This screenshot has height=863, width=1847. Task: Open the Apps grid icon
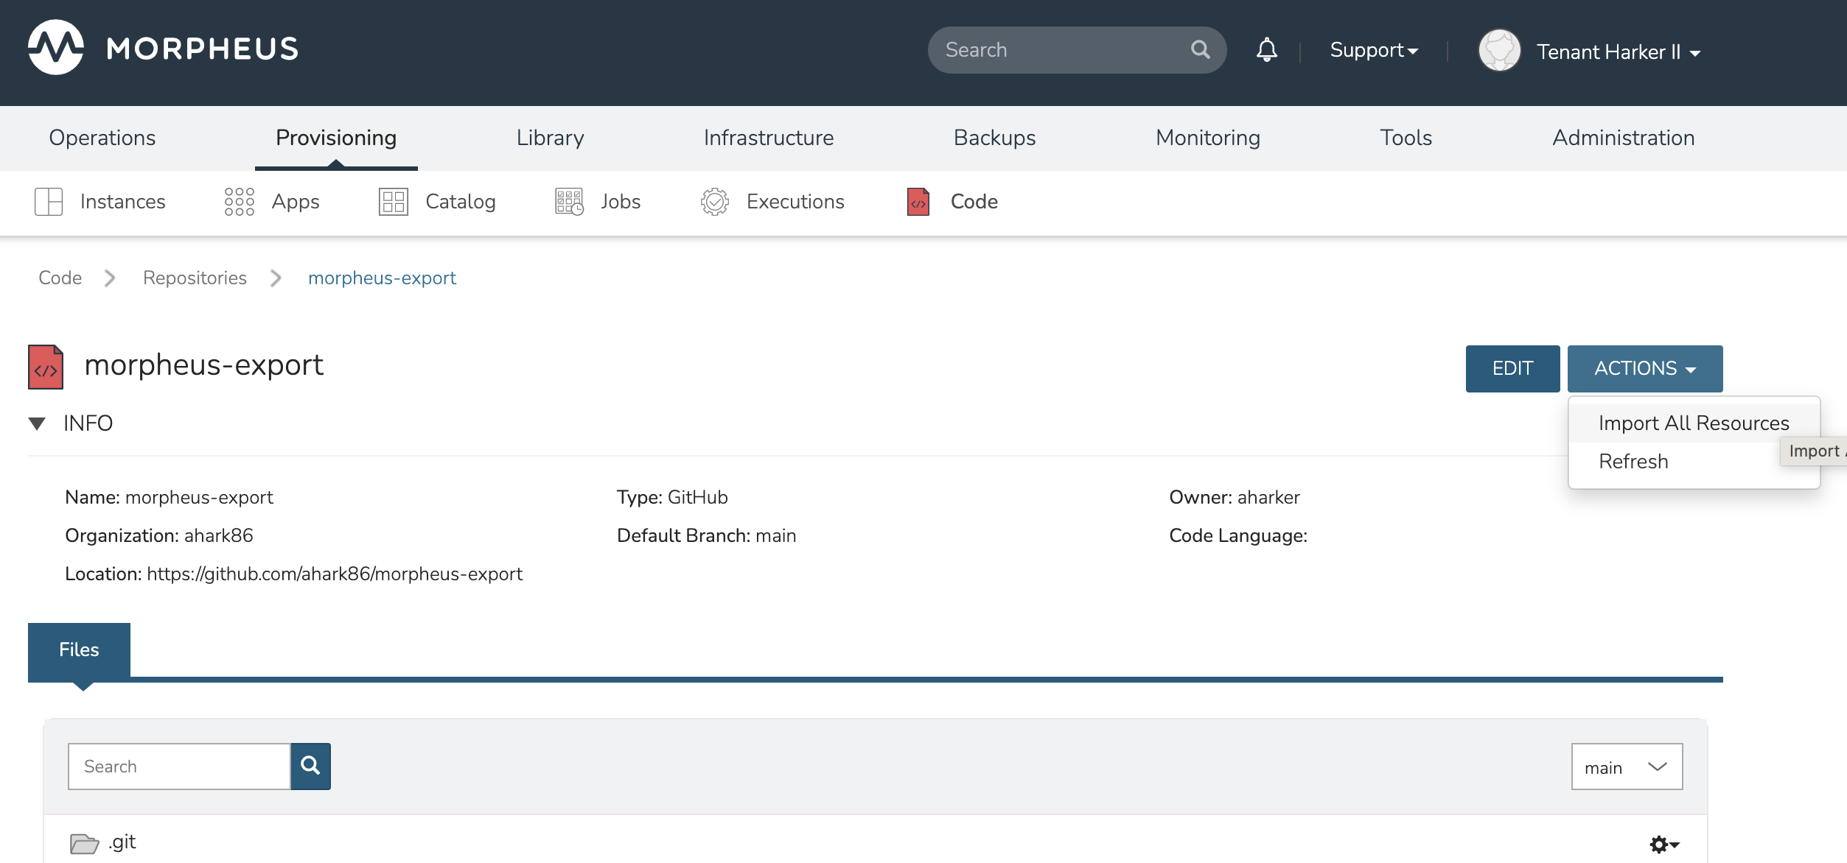coord(239,202)
